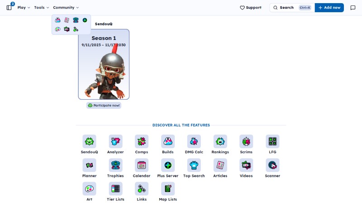This screenshot has height=204, width=362.
Task: Open Trophies in the features grid
Action: pyautogui.click(x=115, y=168)
